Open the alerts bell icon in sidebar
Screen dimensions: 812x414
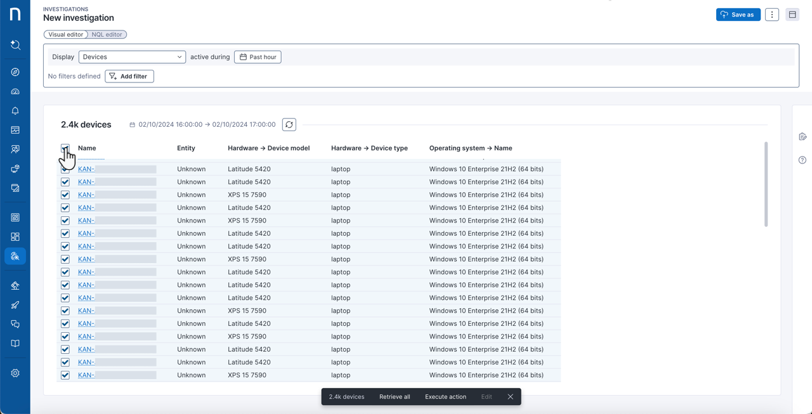(15, 111)
